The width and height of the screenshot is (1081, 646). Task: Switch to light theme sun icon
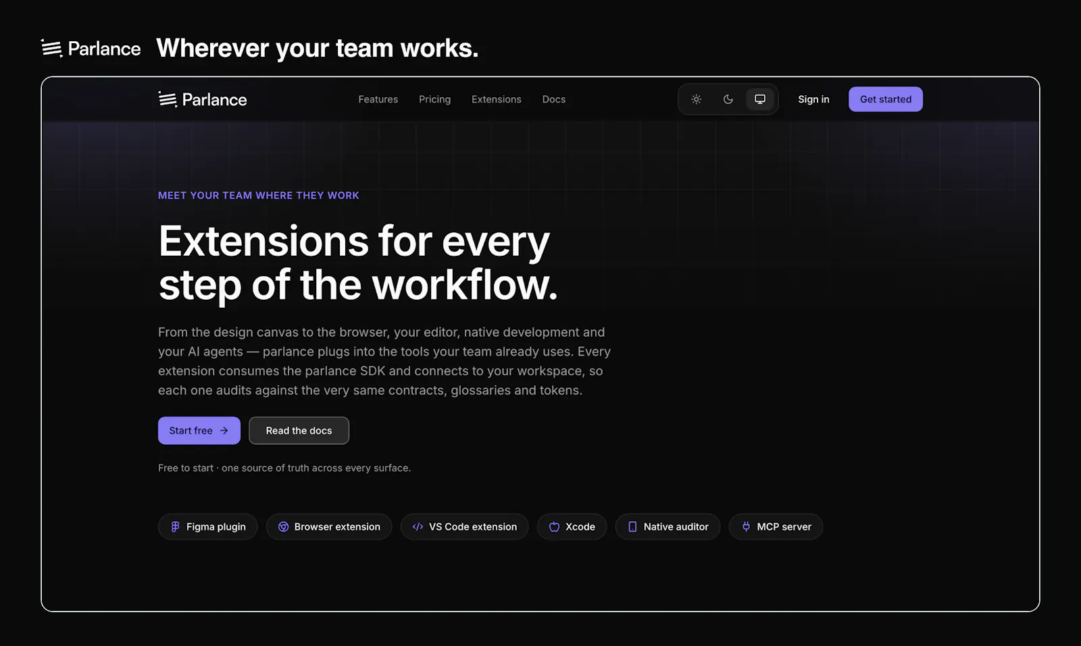click(696, 99)
